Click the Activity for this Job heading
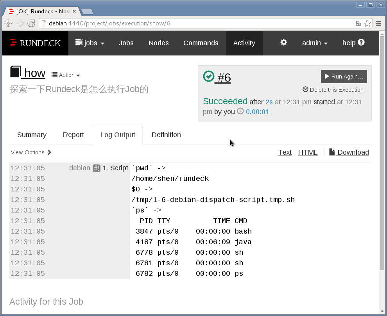Image resolution: width=387 pixels, height=316 pixels. point(46,302)
